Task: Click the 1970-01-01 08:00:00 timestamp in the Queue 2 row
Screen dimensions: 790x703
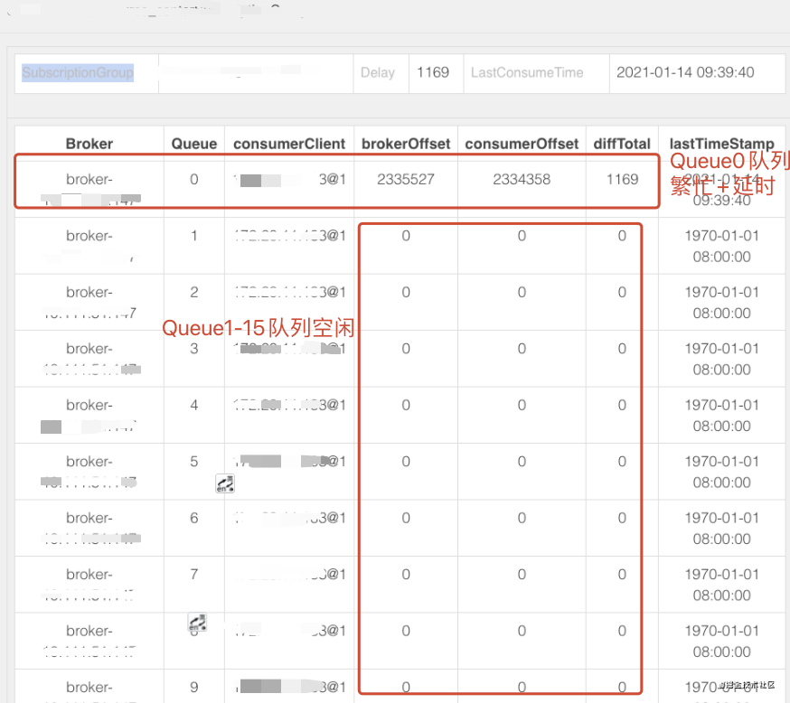Action: pyautogui.click(x=721, y=303)
